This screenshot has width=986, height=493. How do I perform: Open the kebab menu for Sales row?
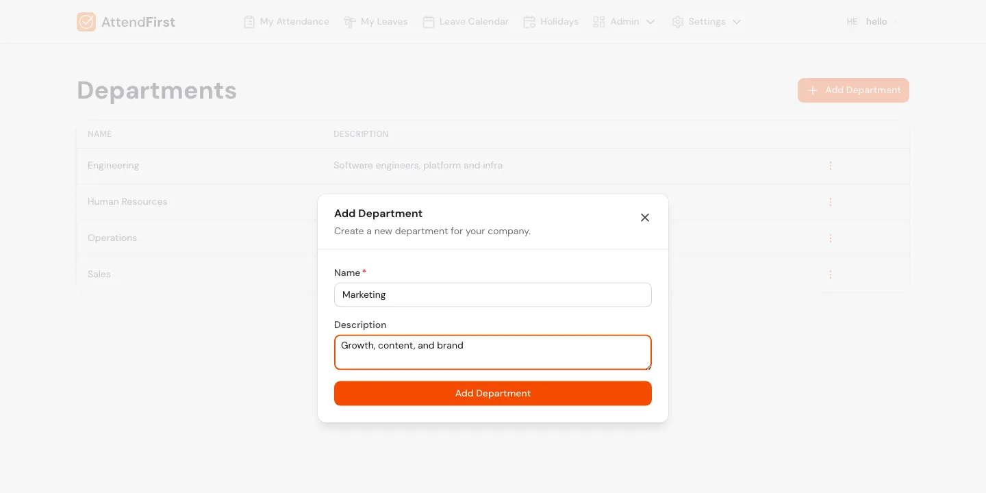pyautogui.click(x=831, y=274)
